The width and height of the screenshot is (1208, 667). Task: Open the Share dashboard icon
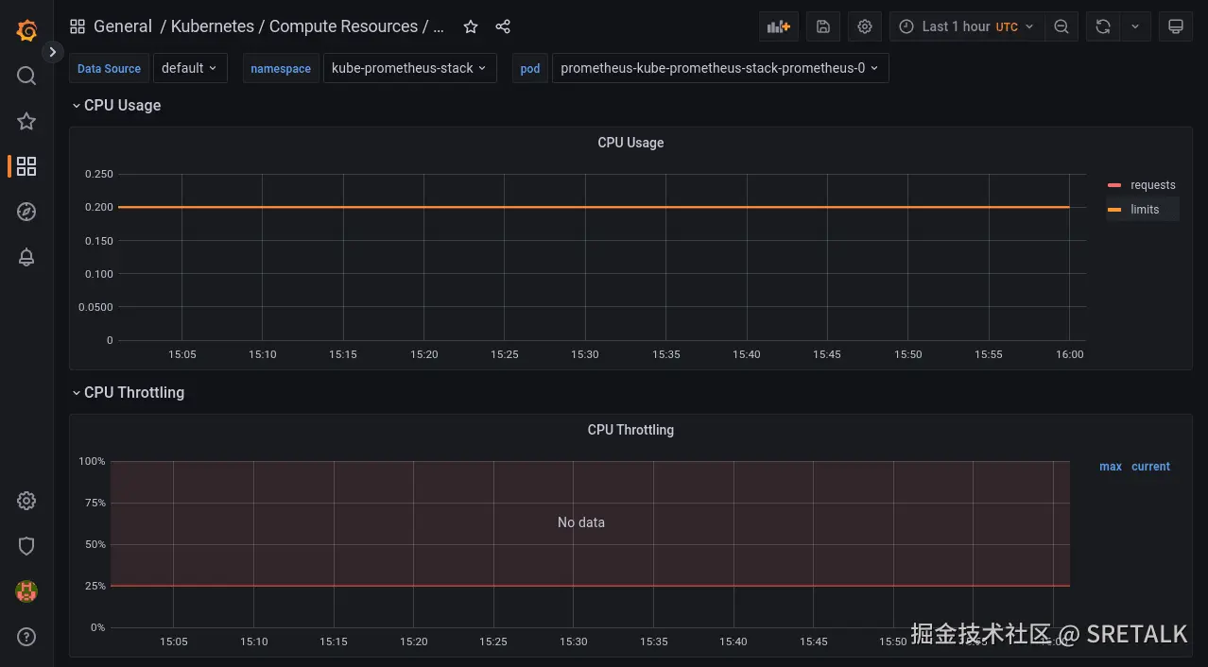[x=503, y=26]
